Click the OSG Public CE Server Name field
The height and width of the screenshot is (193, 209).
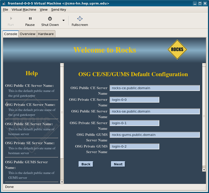pos(154,88)
